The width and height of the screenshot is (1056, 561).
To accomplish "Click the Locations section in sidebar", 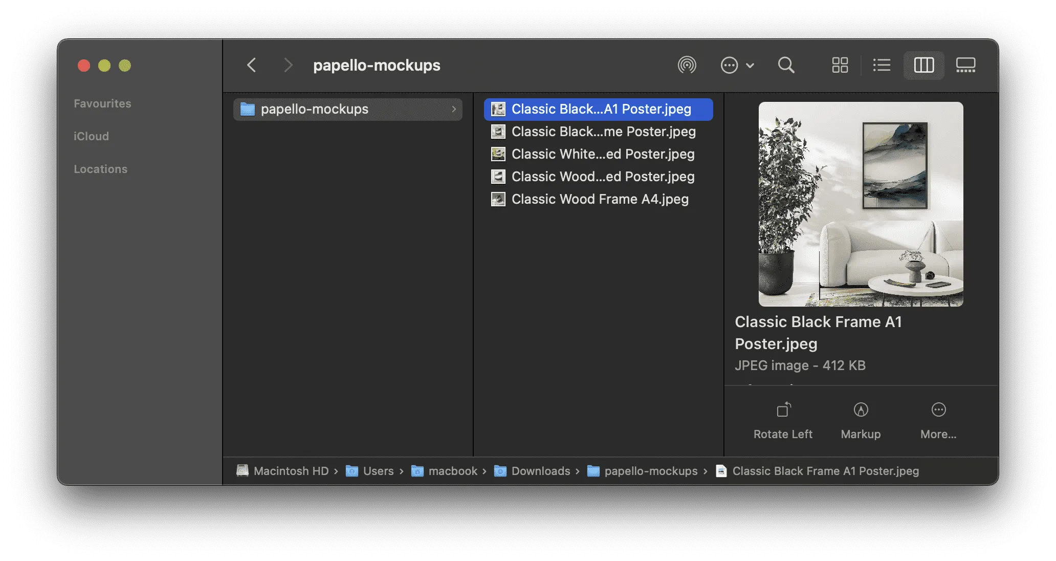I will tap(100, 169).
